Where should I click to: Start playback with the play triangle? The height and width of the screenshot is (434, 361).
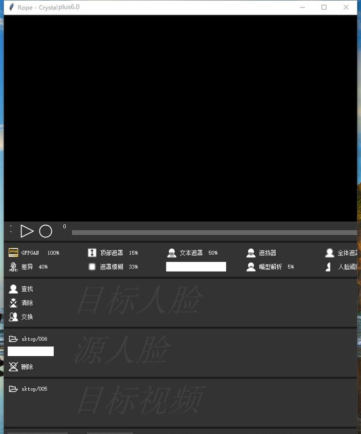(27, 231)
